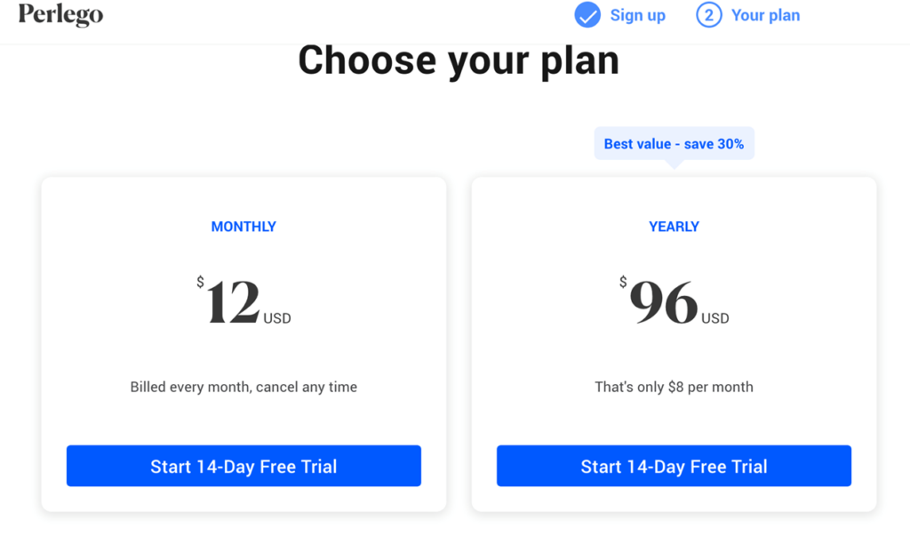Viewport: 910px width, 544px height.
Task: Click the Yearly plan card
Action: click(x=674, y=344)
